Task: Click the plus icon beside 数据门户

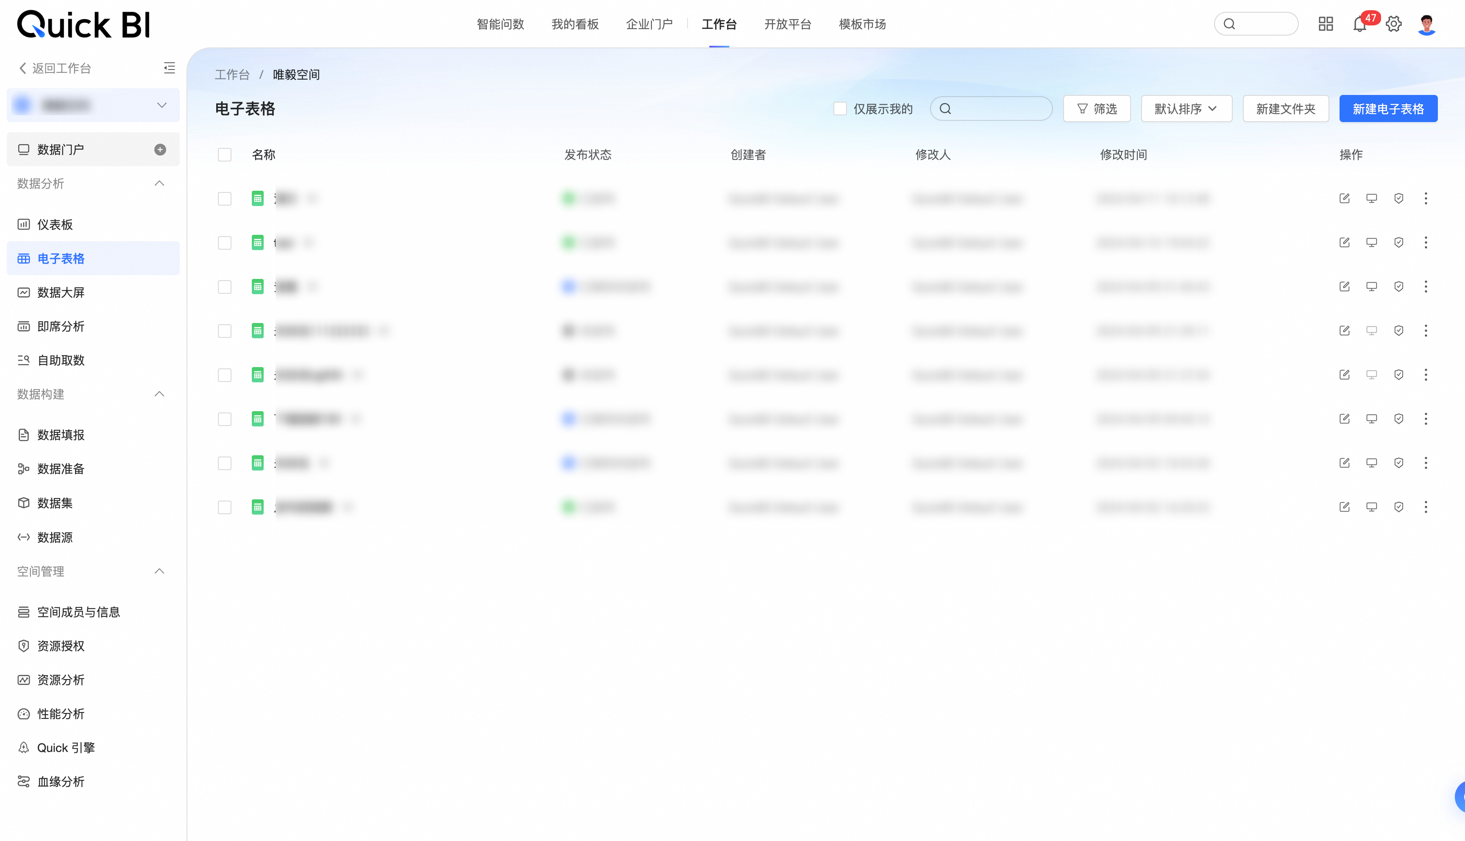Action: (x=160, y=150)
